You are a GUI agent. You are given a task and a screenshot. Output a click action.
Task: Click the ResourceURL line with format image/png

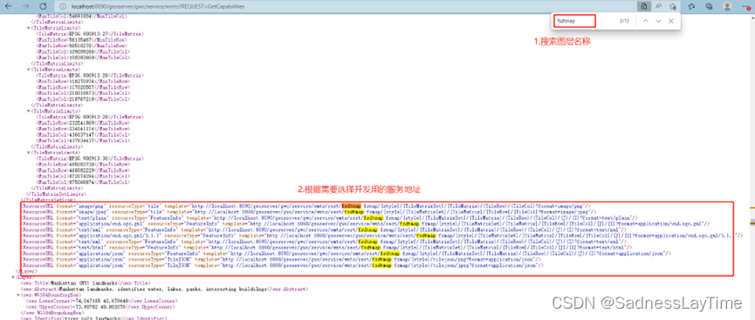point(305,206)
